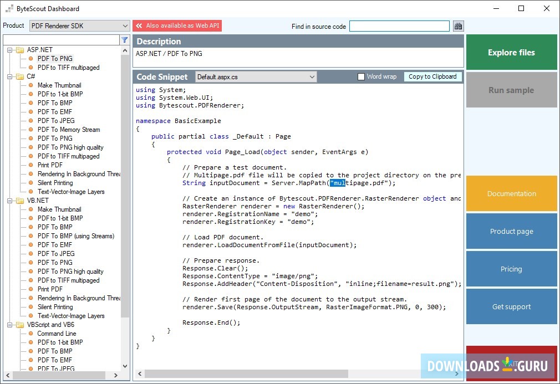Open the Documentation page

[x=511, y=193]
